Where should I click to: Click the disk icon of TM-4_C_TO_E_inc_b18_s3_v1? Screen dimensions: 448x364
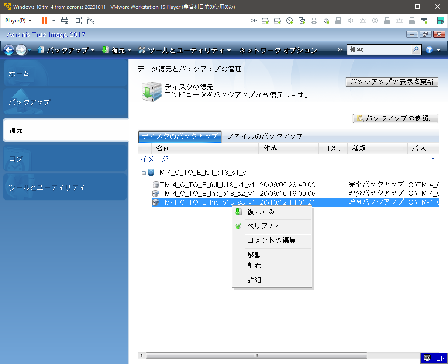[156, 202]
